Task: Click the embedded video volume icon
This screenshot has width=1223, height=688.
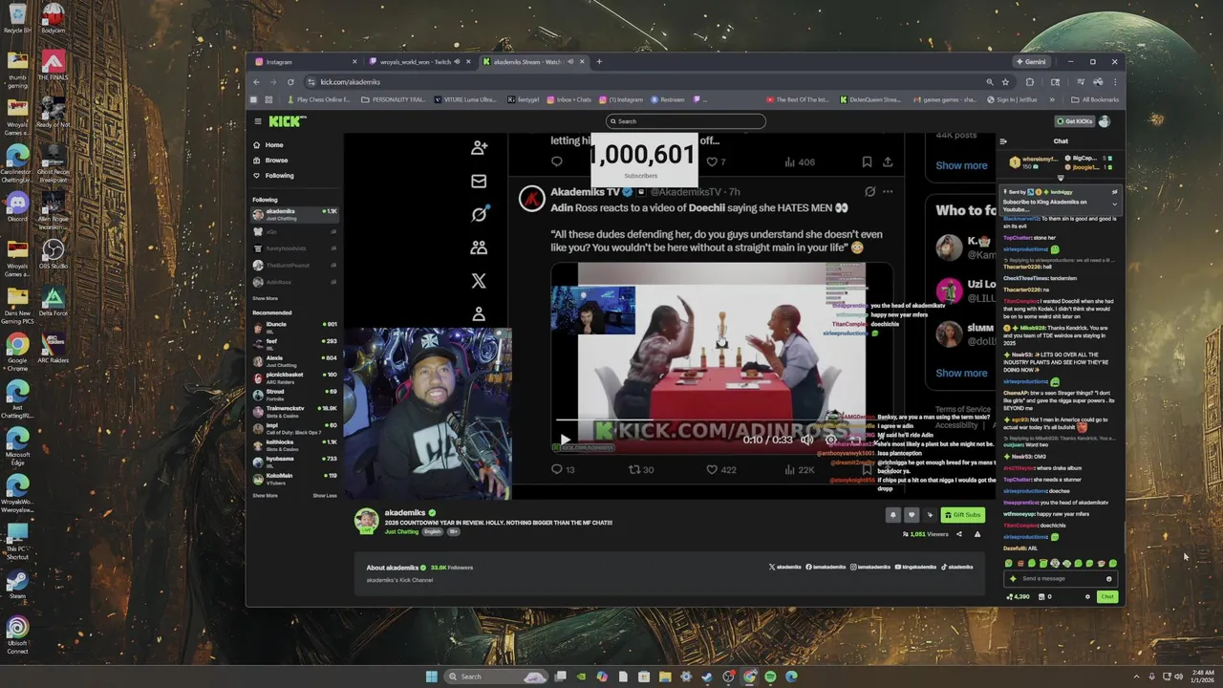Action: click(x=807, y=440)
